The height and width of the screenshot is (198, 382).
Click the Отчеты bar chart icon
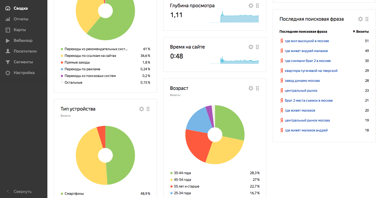pyautogui.click(x=8, y=19)
